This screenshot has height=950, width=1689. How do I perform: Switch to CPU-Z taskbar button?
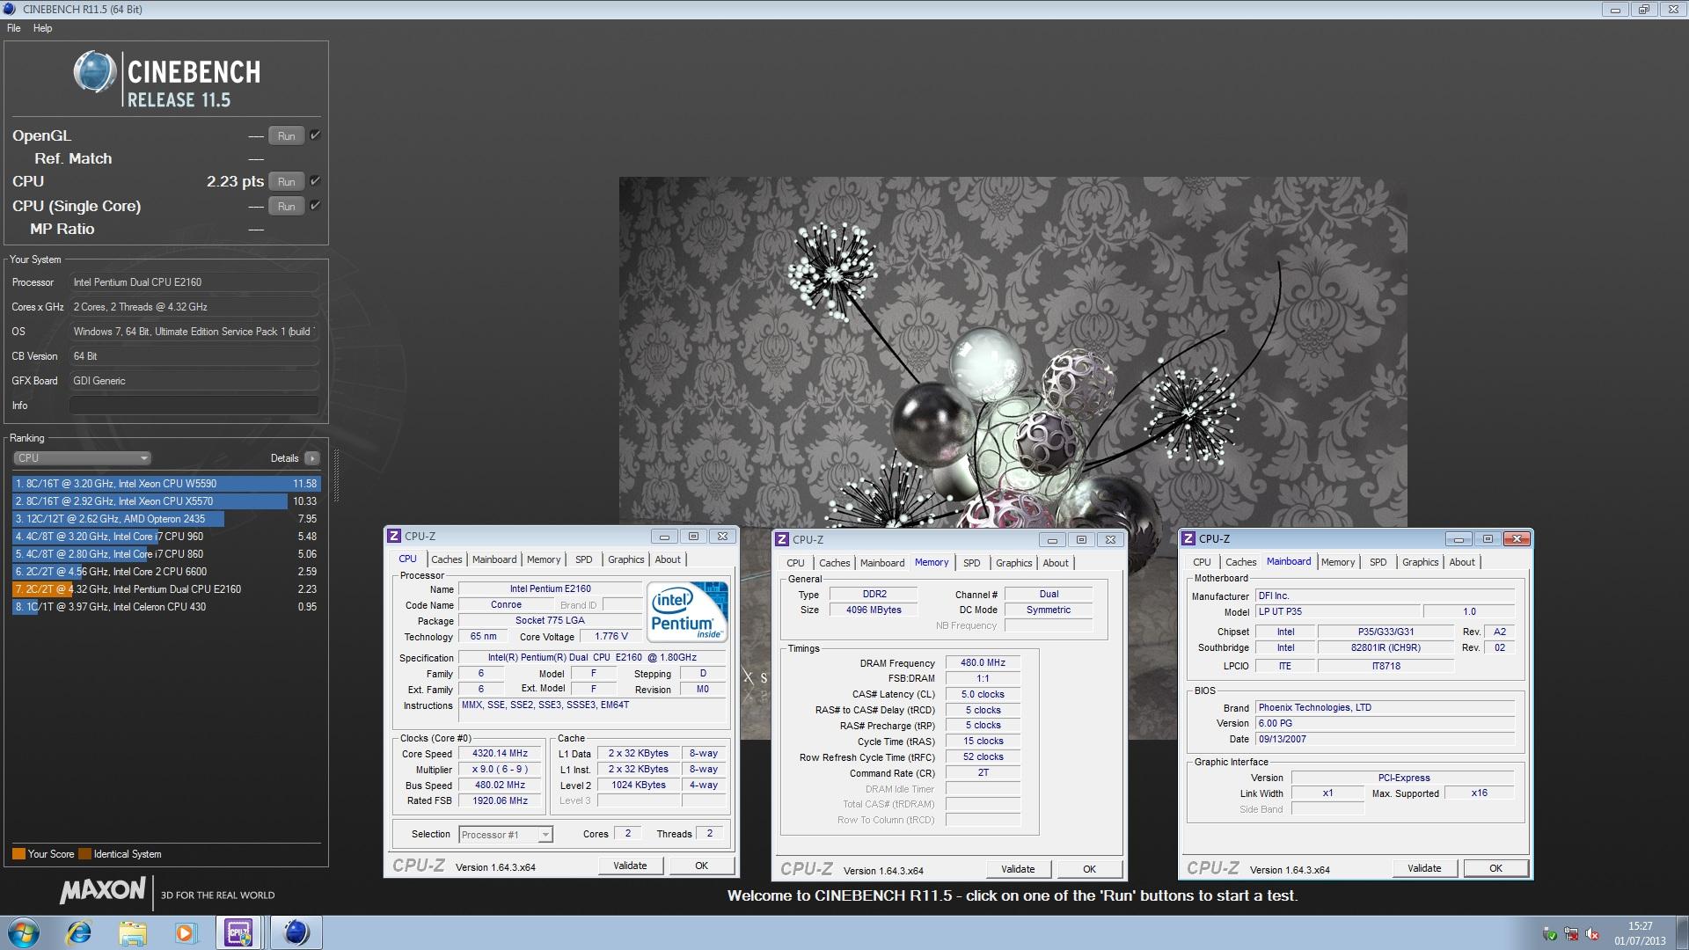(238, 932)
